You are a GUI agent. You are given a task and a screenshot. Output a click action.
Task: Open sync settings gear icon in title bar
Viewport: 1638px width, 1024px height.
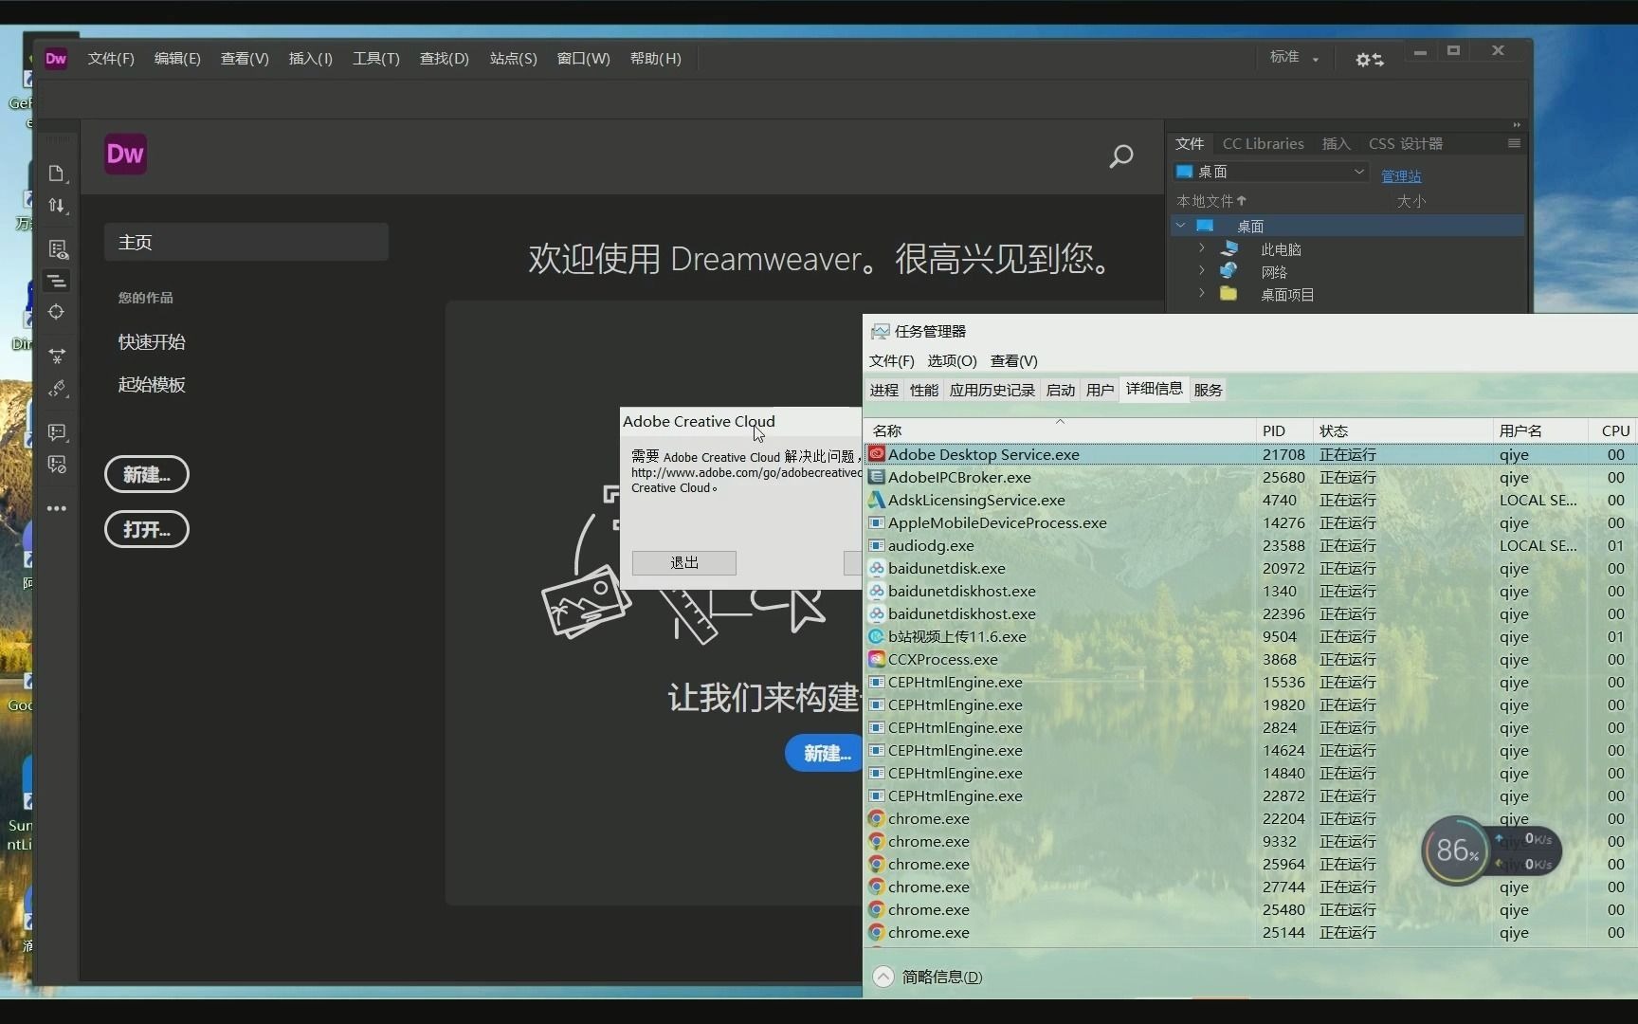tap(1369, 59)
